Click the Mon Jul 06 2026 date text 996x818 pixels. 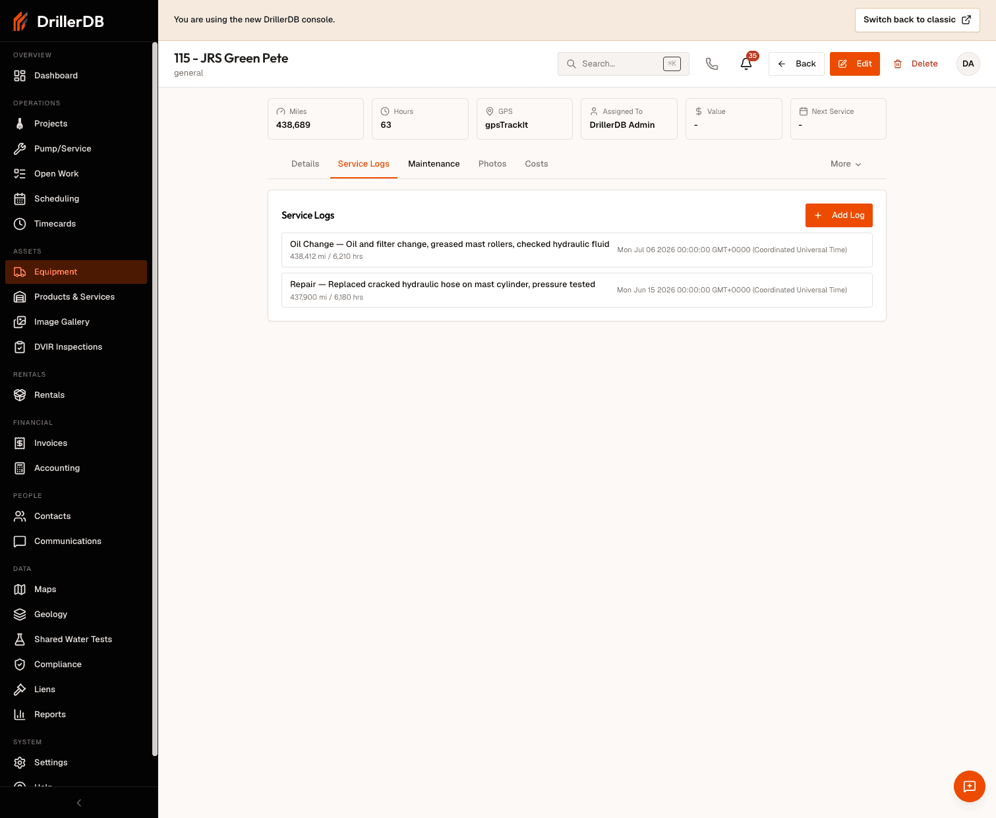click(732, 250)
